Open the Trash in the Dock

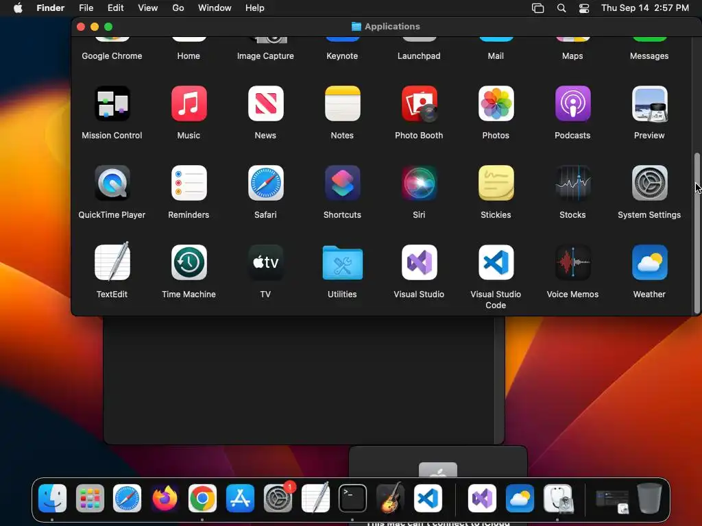650,498
